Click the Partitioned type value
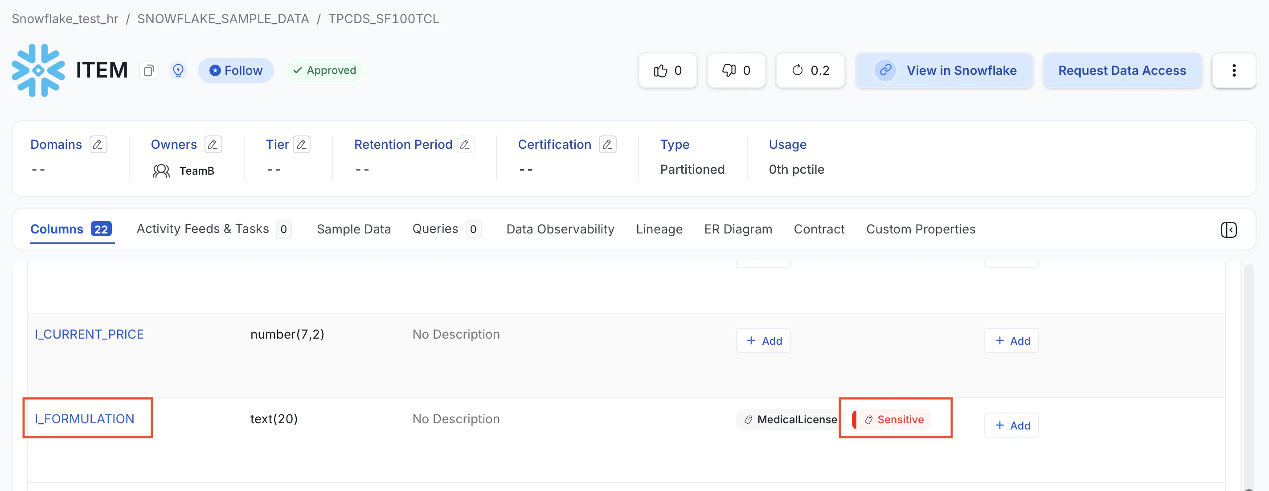 692,169
